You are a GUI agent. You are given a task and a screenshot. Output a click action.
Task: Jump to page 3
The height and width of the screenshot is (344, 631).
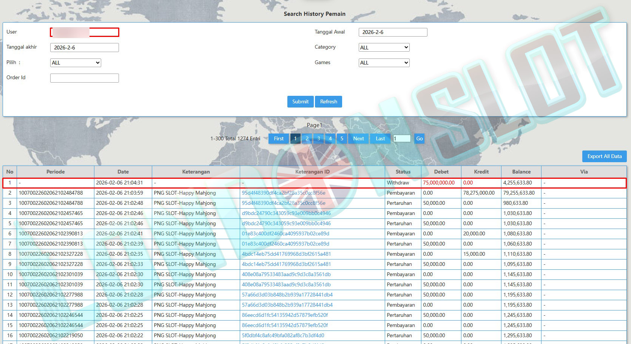point(319,138)
